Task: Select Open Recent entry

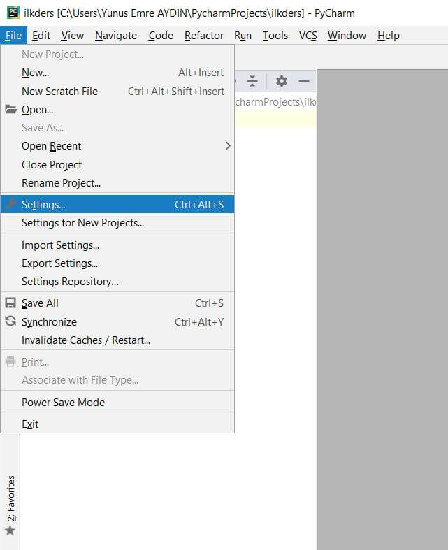Action: 117,146
